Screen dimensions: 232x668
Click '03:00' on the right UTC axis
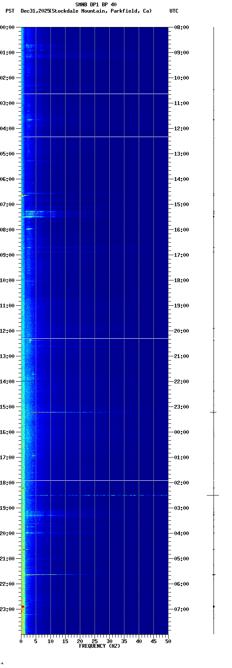[x=182, y=508]
